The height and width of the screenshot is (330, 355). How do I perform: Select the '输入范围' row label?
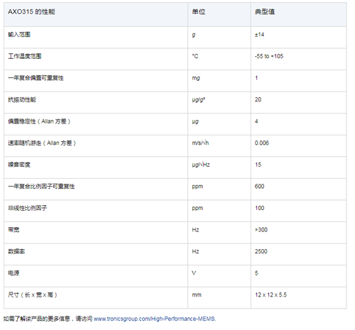click(x=19, y=35)
